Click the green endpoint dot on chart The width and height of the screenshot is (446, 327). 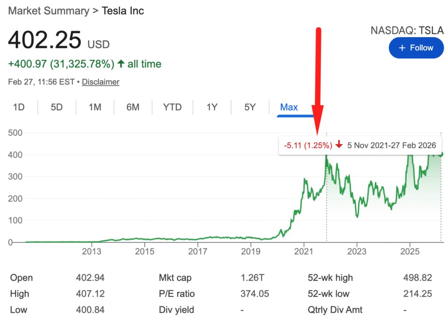point(442,154)
